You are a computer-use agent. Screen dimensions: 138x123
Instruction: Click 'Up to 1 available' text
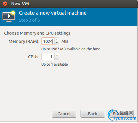[55, 64]
